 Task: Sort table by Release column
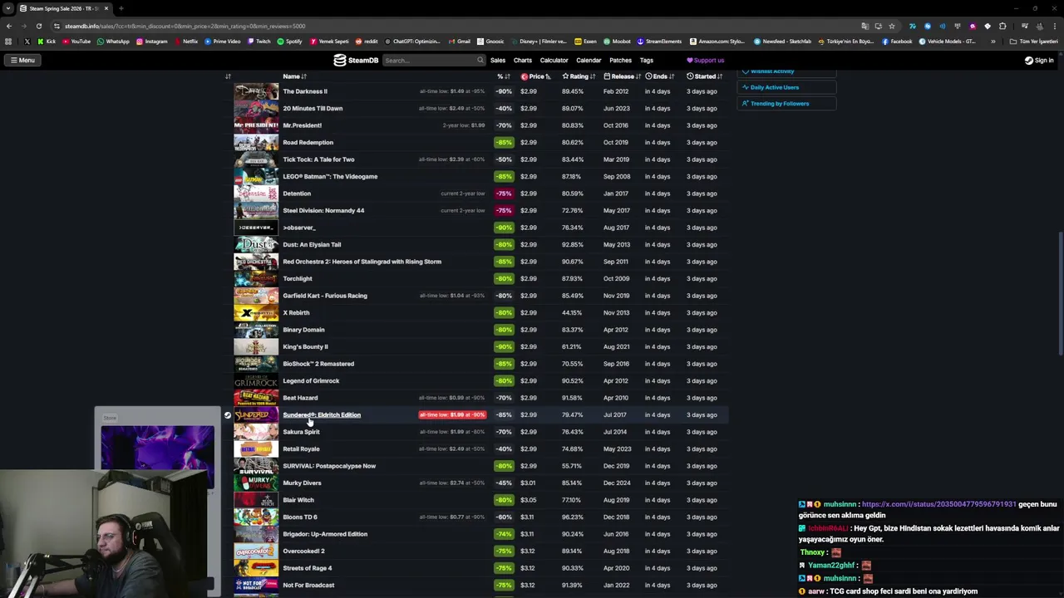tap(622, 76)
